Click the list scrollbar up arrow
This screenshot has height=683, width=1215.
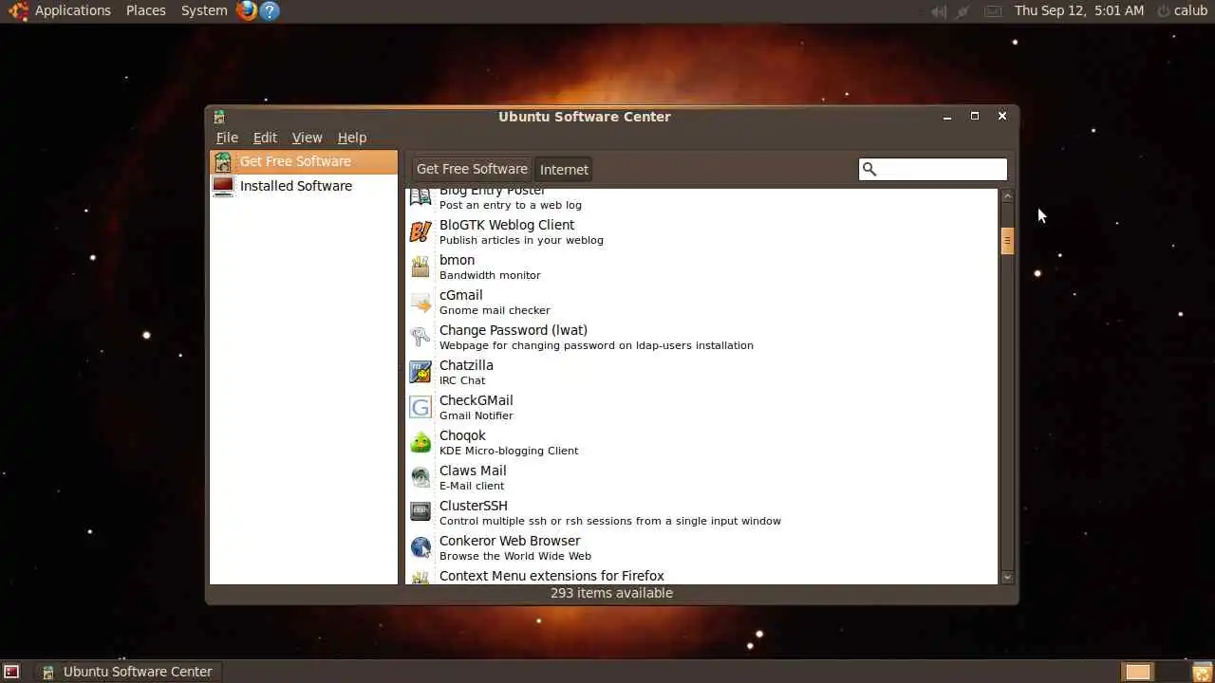click(x=1007, y=196)
